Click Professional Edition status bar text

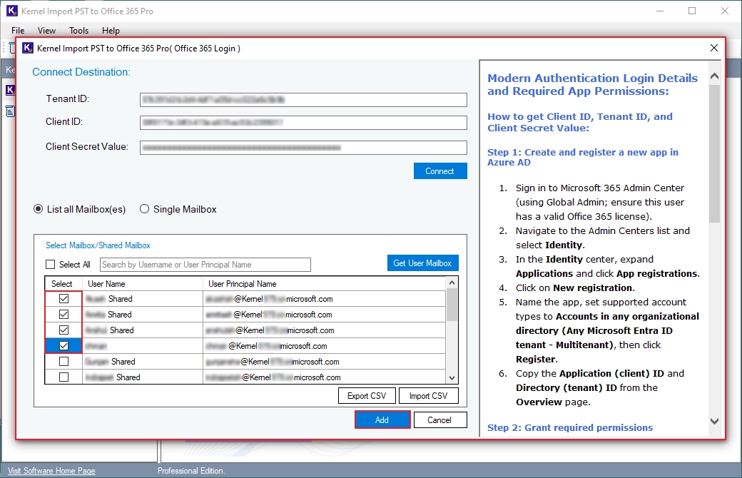[x=191, y=470]
